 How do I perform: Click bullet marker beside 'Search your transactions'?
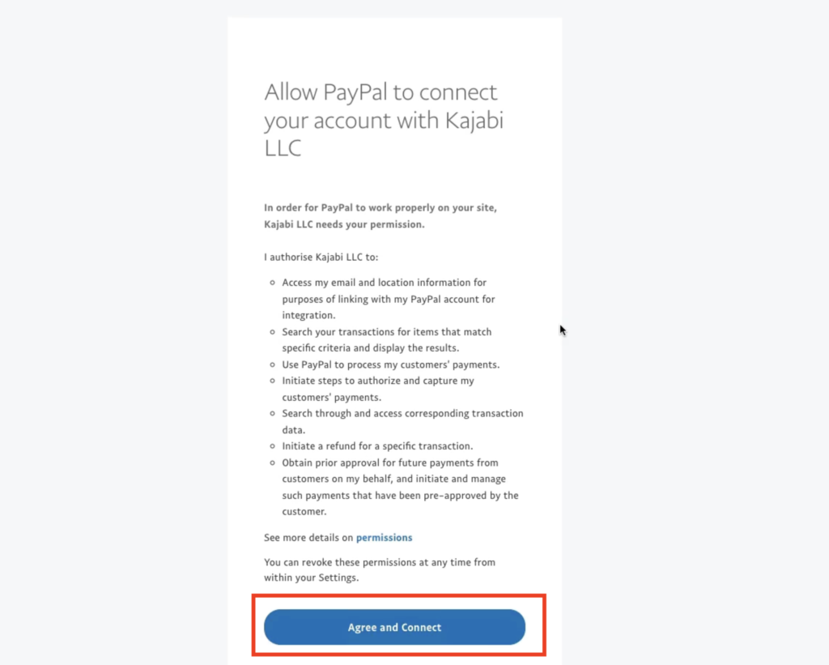pos(272,332)
